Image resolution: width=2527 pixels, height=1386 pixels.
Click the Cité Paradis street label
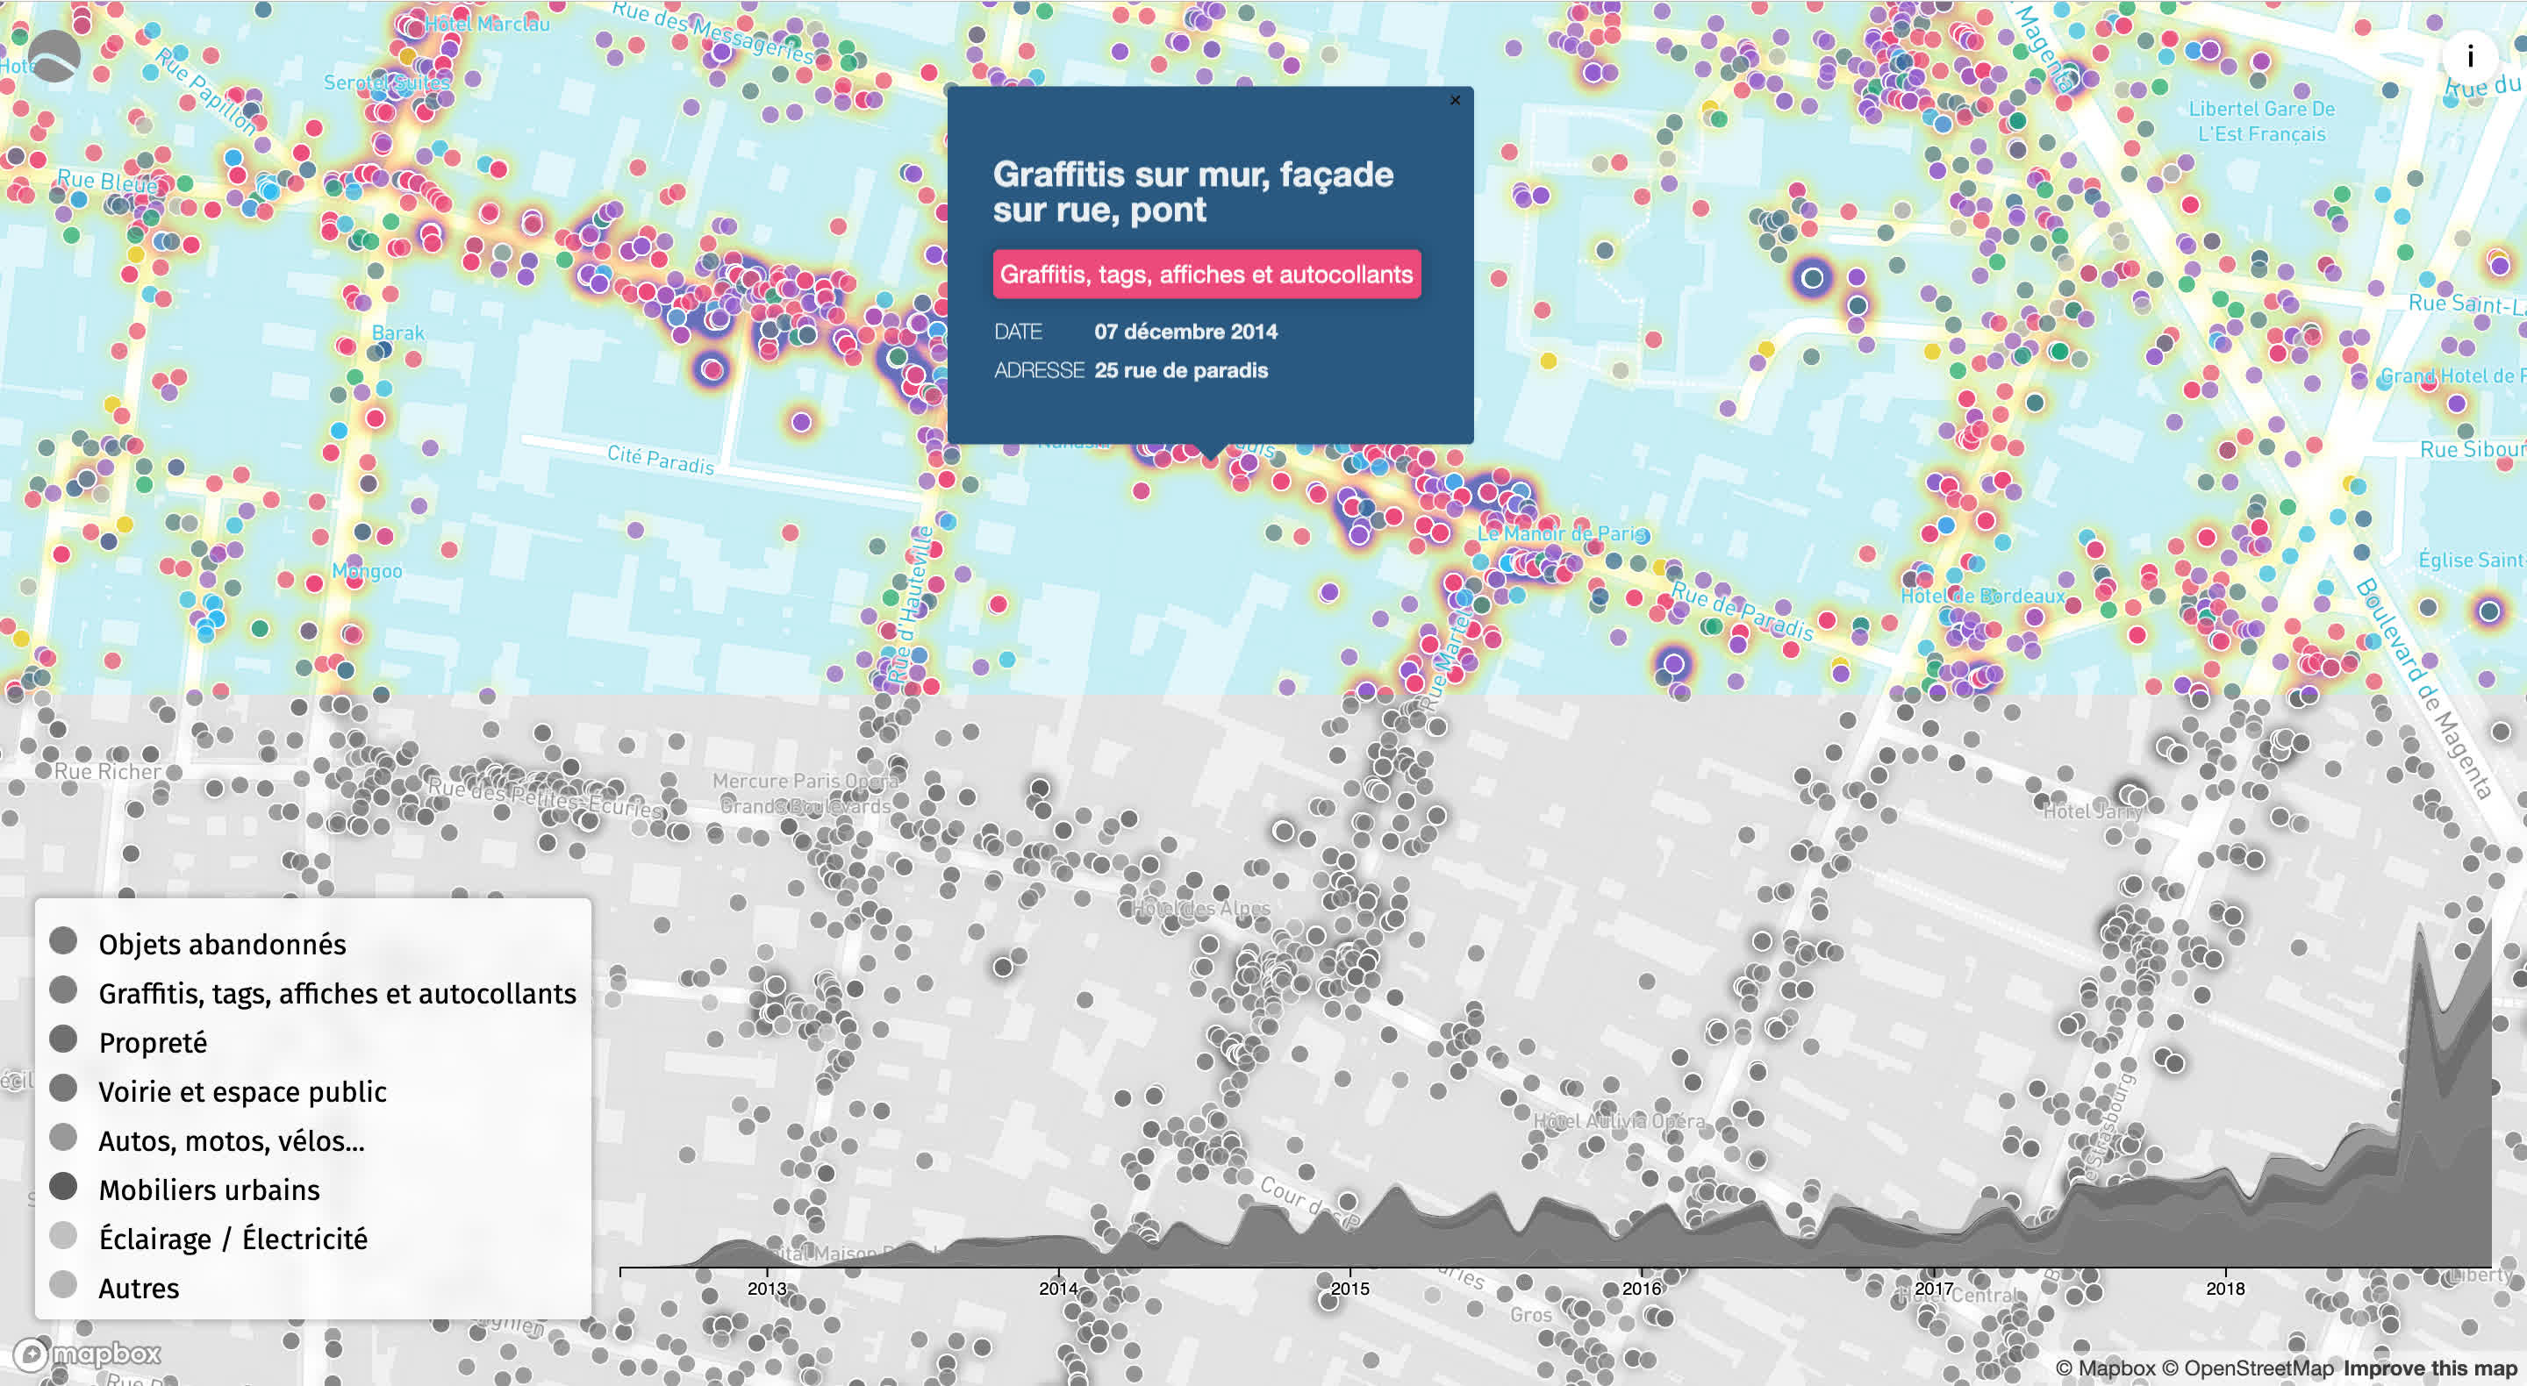[x=660, y=459]
